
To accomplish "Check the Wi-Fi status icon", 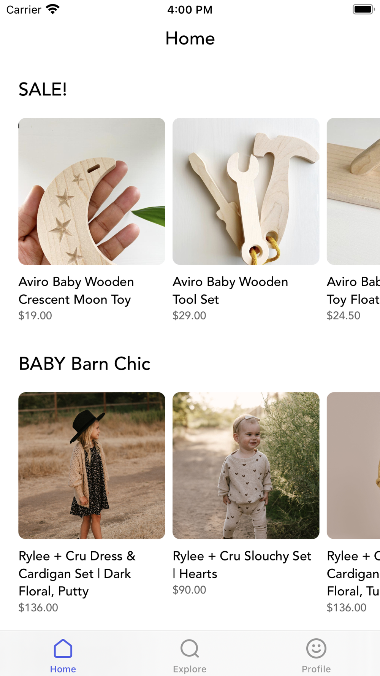I will 52,9.
